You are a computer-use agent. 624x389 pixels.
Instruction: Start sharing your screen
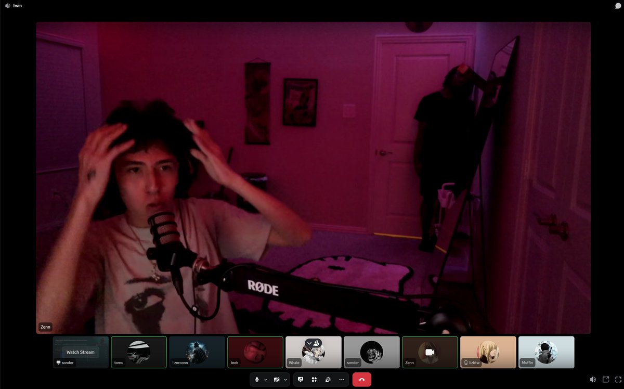click(301, 380)
